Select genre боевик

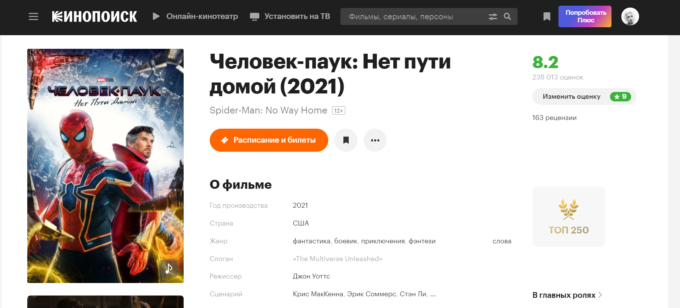(346, 241)
